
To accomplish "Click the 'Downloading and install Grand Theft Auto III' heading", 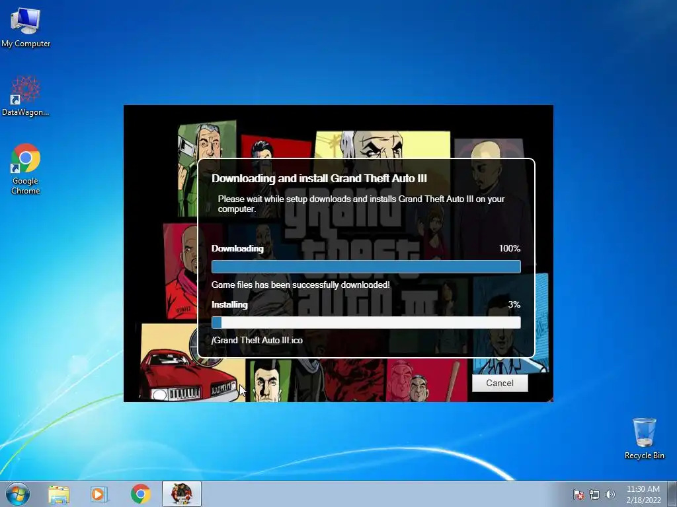I will (x=319, y=178).
